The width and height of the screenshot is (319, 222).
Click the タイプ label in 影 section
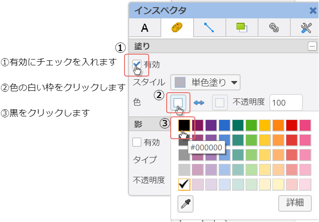(x=145, y=160)
